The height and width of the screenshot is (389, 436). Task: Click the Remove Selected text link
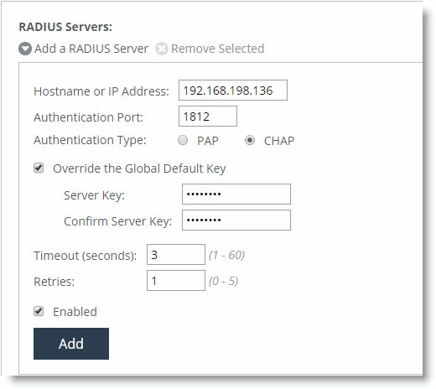click(217, 49)
